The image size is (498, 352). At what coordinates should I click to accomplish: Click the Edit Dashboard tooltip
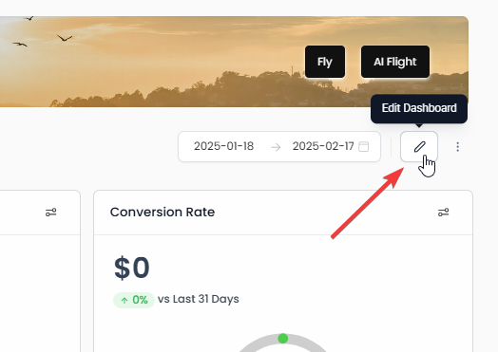point(419,108)
